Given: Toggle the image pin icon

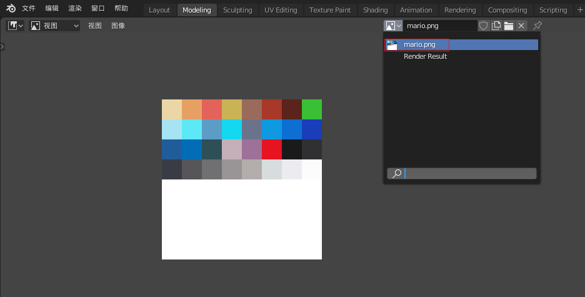Looking at the screenshot, I should 537,26.
